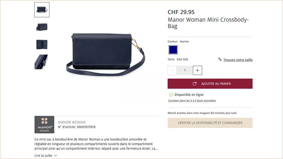Increase quantity with the plus button

pos(197,70)
